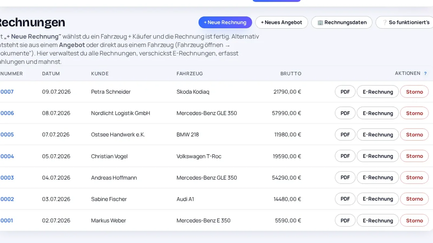
Task: Select the amount 14480,00 €
Action: click(287, 199)
